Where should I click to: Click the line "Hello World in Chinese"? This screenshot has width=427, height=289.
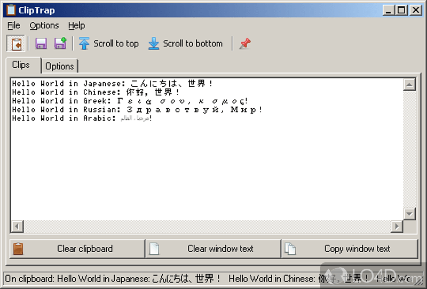(96, 92)
